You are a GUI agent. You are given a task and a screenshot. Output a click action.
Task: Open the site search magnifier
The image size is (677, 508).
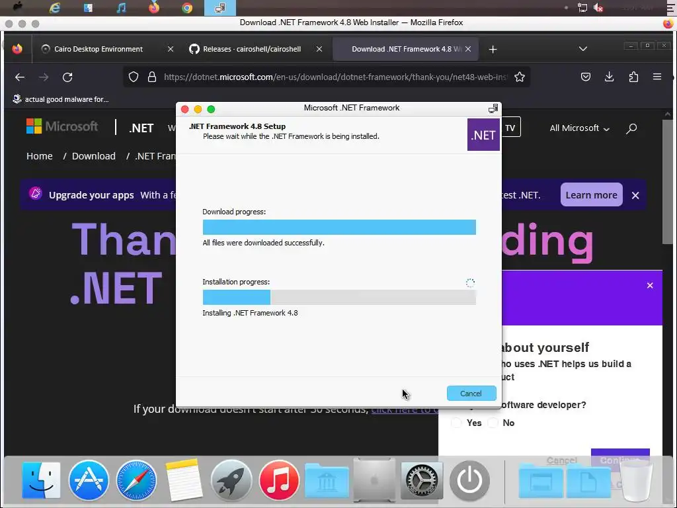point(631,128)
